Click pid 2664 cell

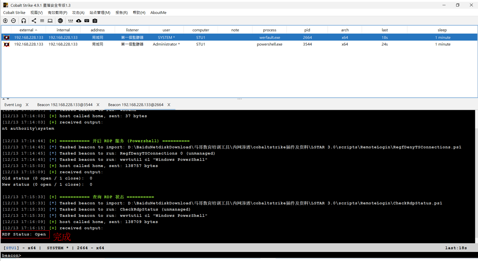click(x=307, y=37)
